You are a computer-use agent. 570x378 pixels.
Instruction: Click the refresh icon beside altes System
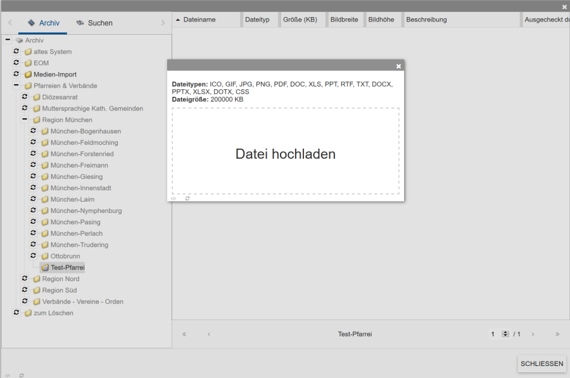pos(16,52)
